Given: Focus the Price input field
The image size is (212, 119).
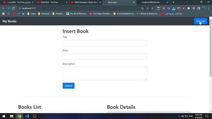Looking at the screenshot, I should pyautogui.click(x=105, y=56).
